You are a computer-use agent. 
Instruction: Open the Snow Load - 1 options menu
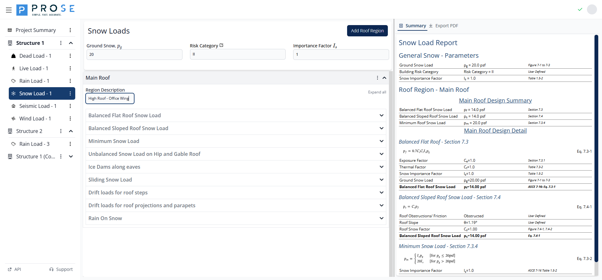click(x=70, y=93)
